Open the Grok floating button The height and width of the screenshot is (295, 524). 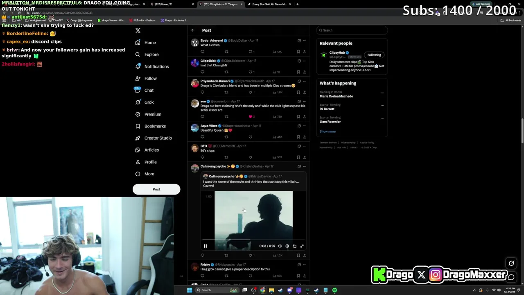511,263
